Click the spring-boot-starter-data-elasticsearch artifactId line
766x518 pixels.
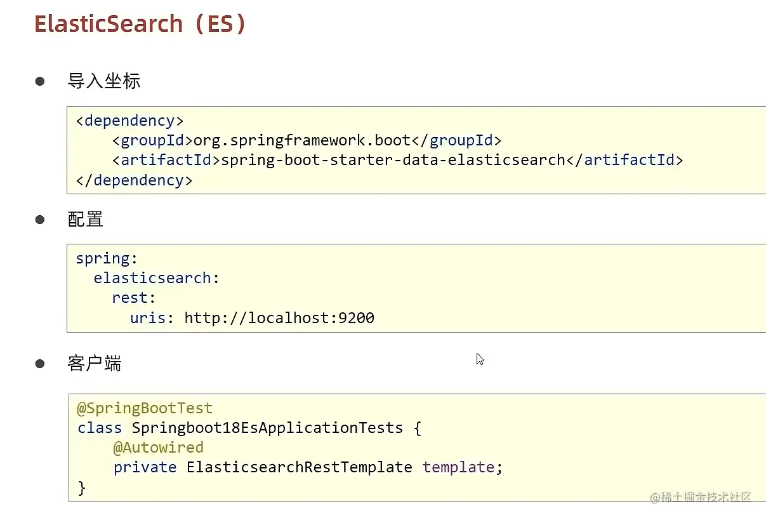397,160
